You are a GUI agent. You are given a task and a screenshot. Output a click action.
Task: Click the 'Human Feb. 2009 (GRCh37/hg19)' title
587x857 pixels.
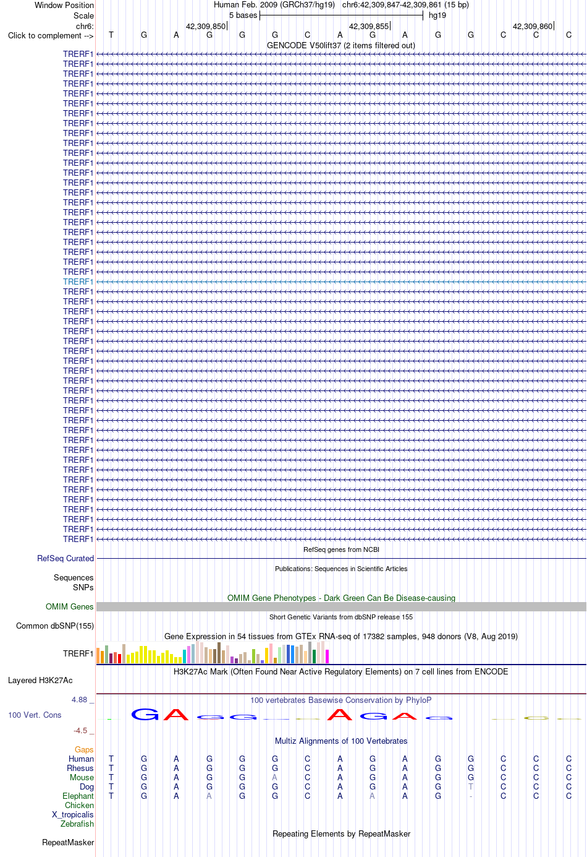pyautogui.click(x=274, y=5)
